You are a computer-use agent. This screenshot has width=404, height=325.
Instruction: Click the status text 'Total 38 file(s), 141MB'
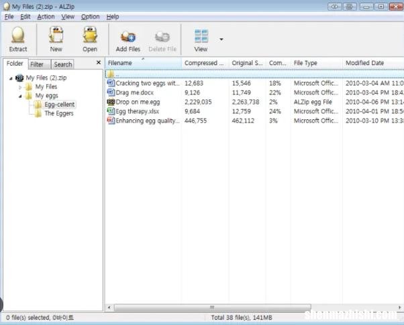click(x=242, y=318)
